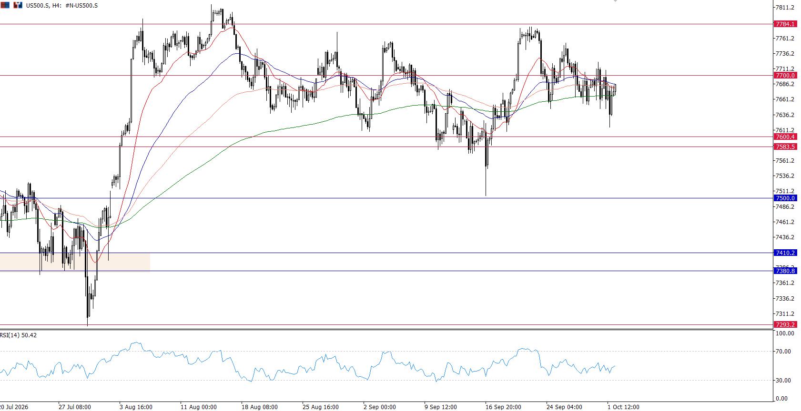Click the 16 Sep 20:00 time label
Image resolution: width=801 pixels, height=411 pixels.
point(503,407)
